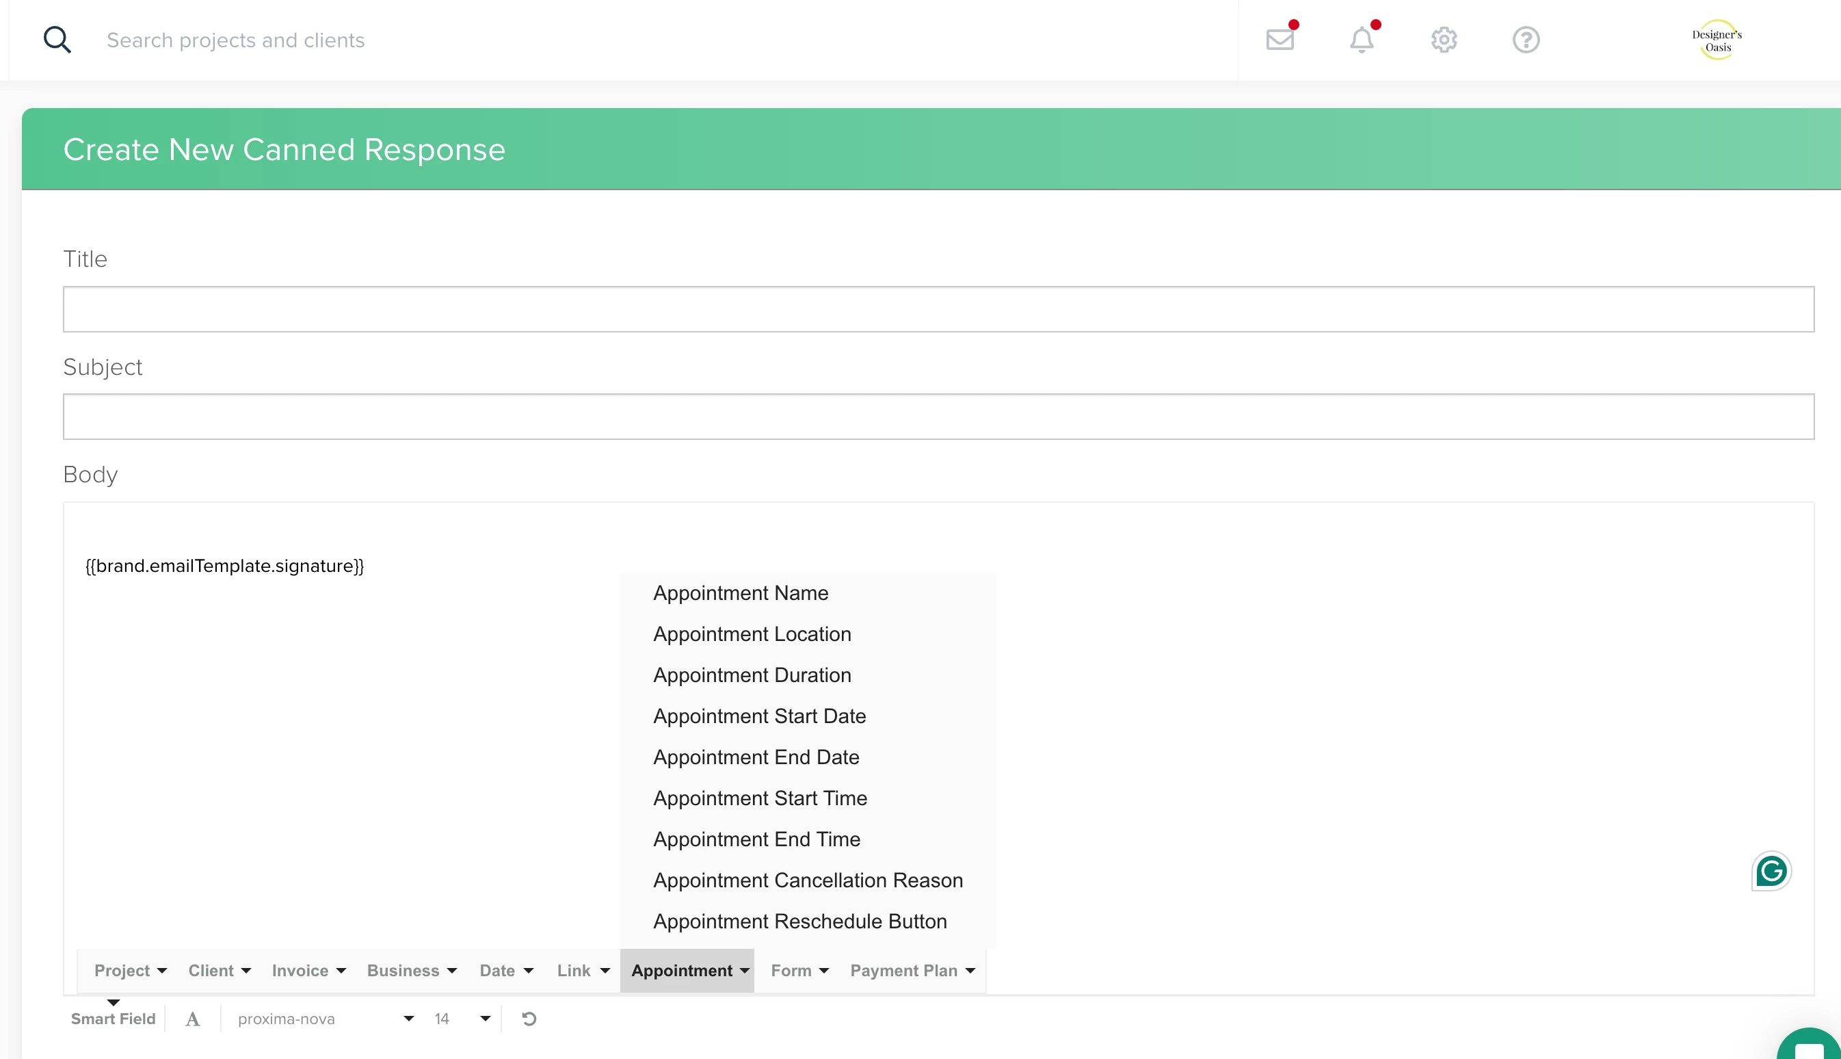
Task: Choose Appointment Reschedule Button option
Action: point(800,921)
